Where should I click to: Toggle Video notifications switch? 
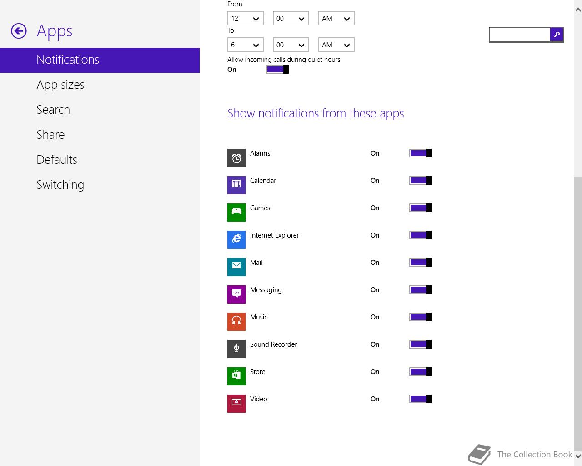point(421,399)
